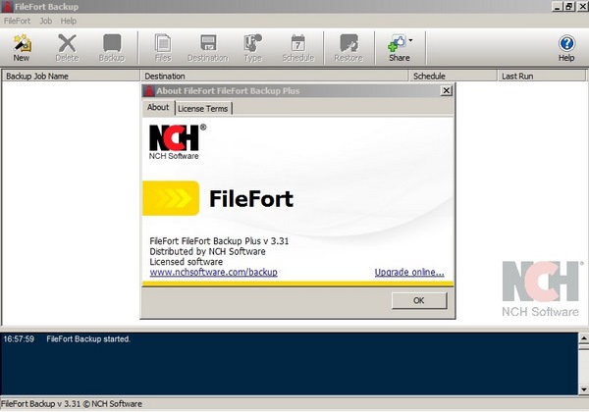
Task: Click the NCH Software logo in dialog
Action: click(x=178, y=142)
